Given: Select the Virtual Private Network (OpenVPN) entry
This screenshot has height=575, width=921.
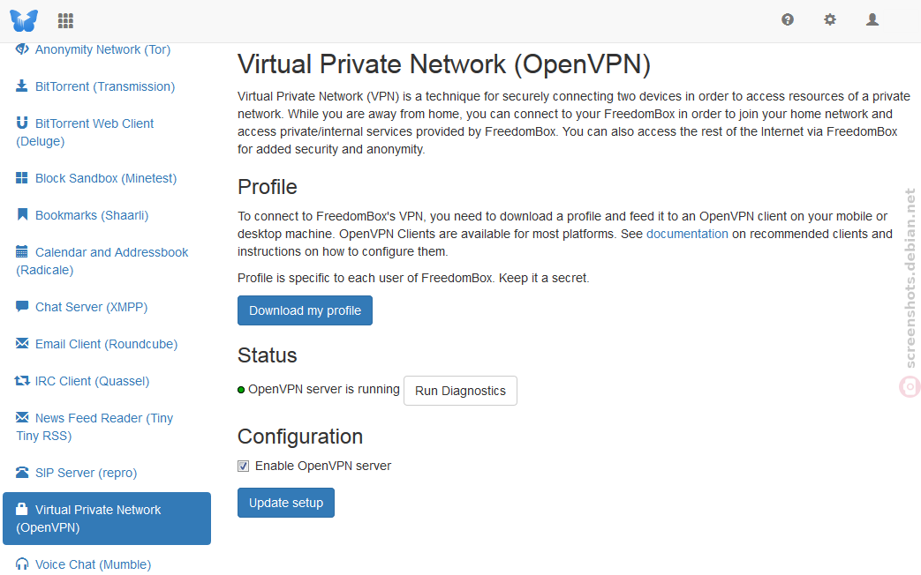Looking at the screenshot, I should 107,519.
